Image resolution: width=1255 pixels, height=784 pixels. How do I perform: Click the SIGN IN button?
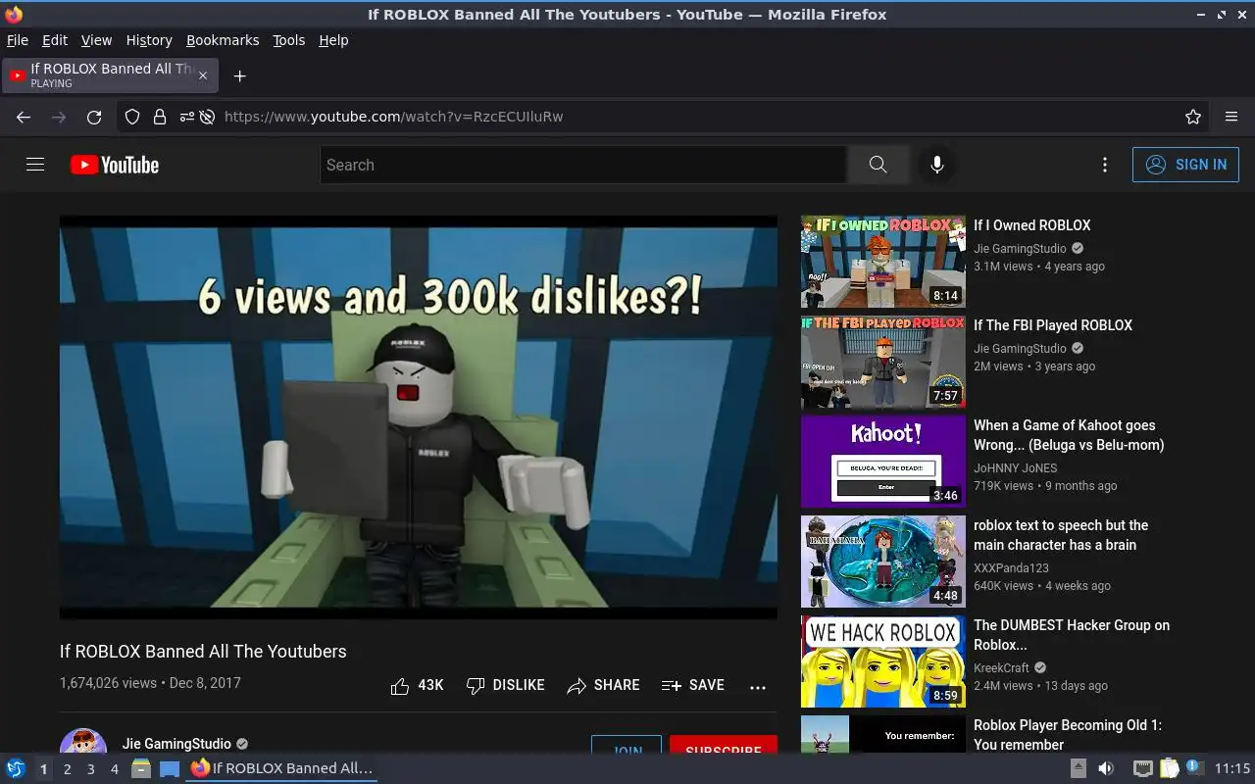point(1185,165)
